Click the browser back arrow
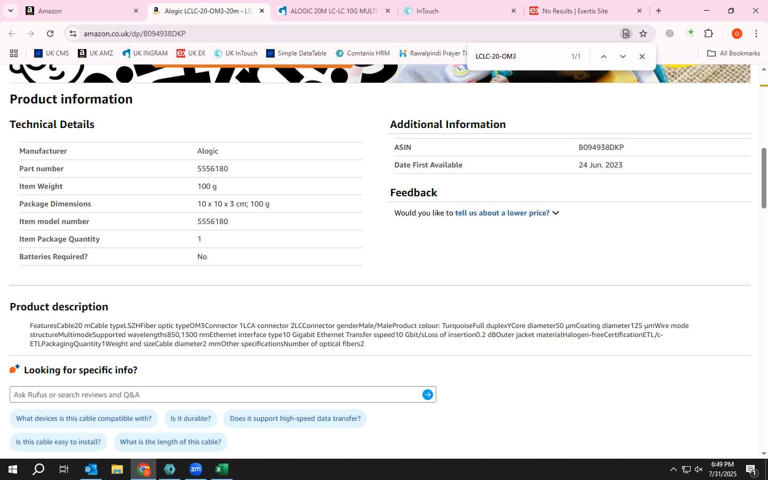Viewport: 768px width, 480px height. click(x=12, y=34)
